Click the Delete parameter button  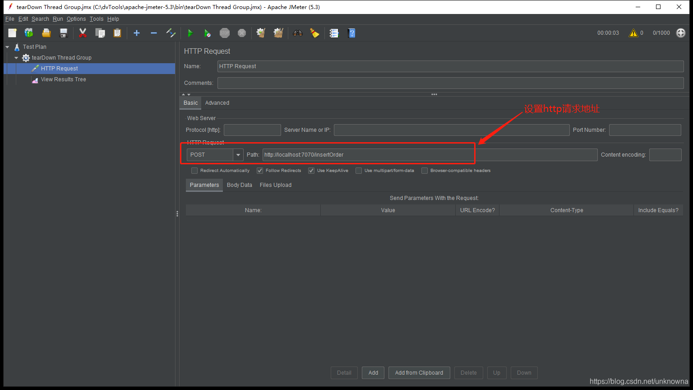pyautogui.click(x=469, y=373)
